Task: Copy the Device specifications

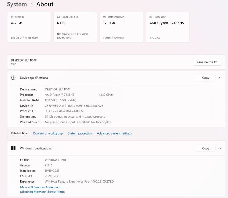Action: [206, 78]
